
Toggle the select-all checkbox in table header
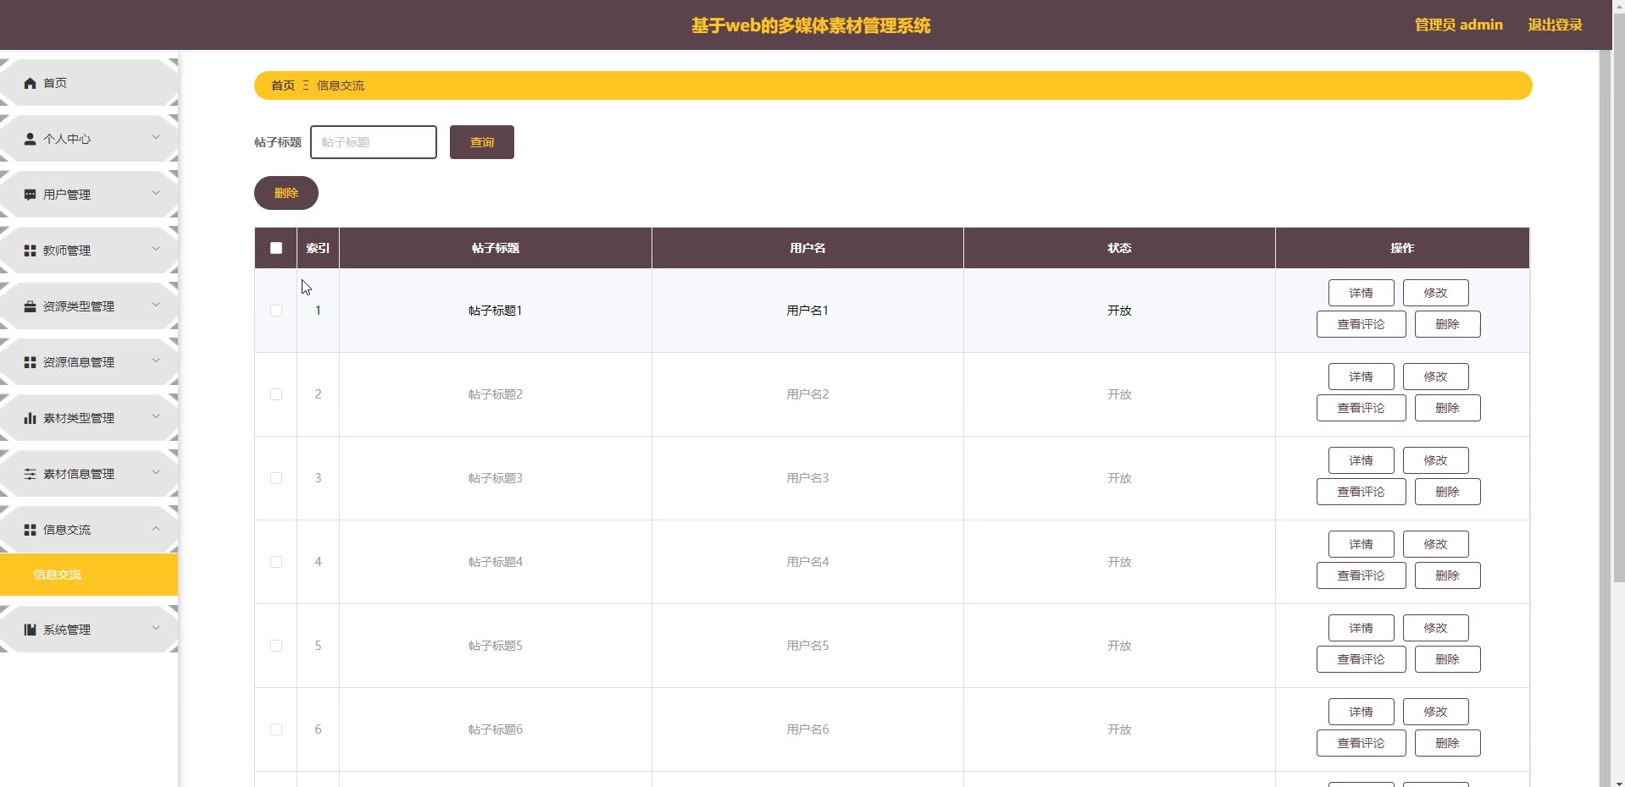point(276,248)
